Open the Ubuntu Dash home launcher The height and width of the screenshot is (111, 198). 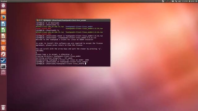coord(3,6)
